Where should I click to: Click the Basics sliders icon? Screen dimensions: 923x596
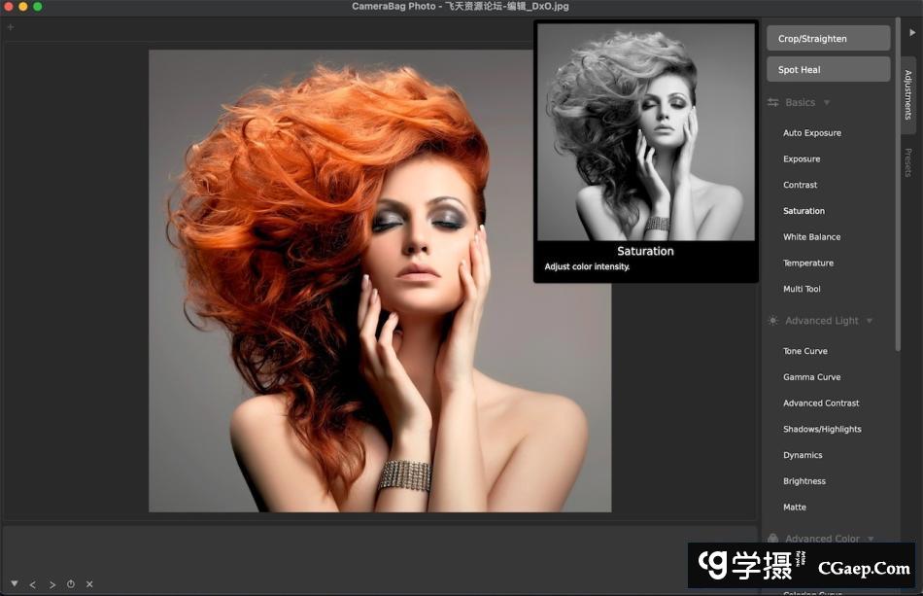coord(773,103)
